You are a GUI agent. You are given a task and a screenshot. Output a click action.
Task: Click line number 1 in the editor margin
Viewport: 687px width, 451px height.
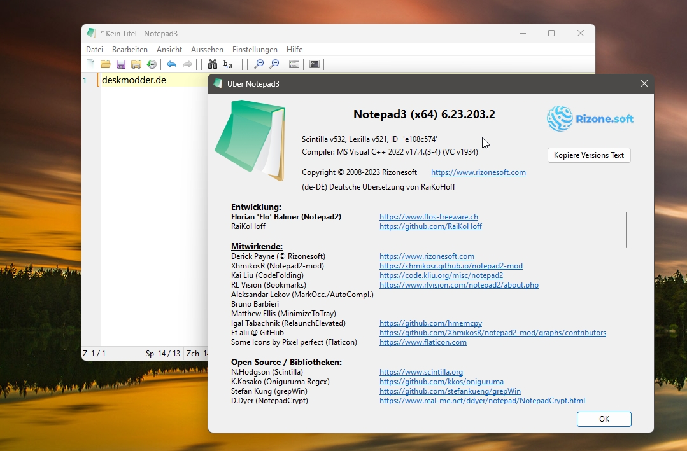[85, 80]
